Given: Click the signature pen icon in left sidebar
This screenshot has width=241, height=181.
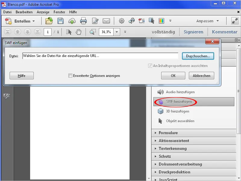Looking at the screenshot, I should pyautogui.click(x=7, y=96).
